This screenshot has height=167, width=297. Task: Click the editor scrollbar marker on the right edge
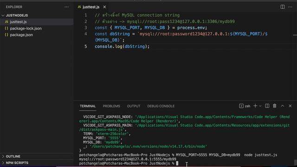click(x=295, y=35)
